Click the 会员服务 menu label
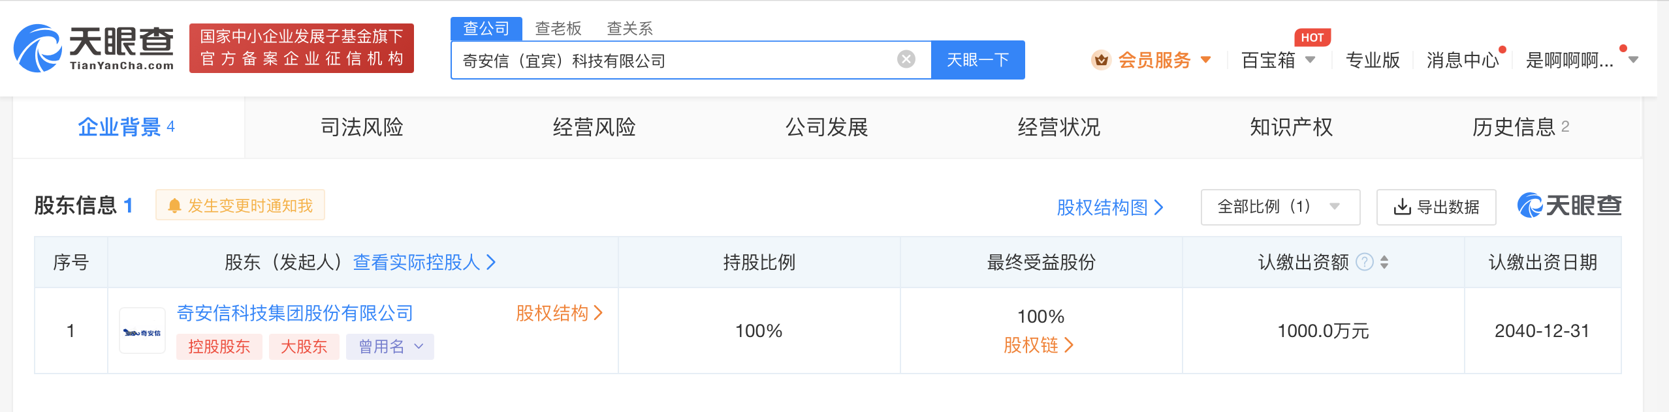 (1154, 60)
